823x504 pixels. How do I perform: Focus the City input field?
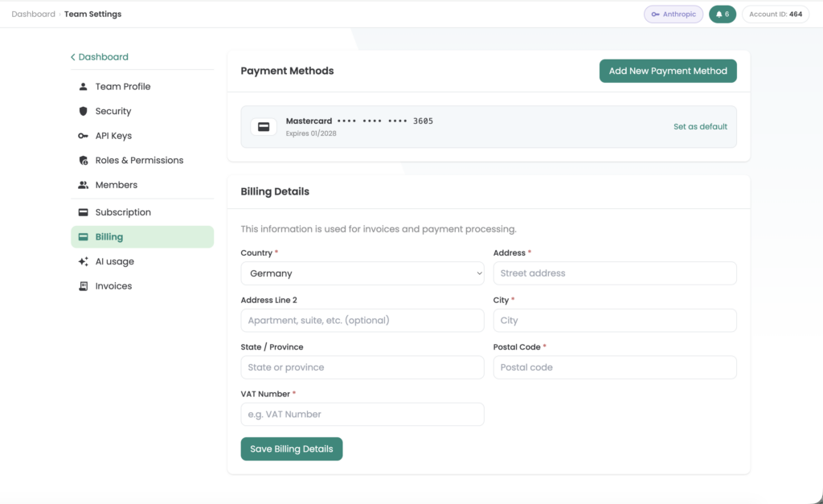[x=615, y=320]
